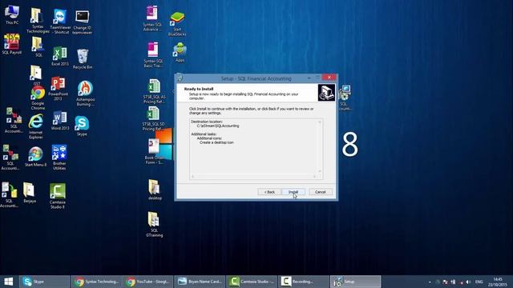This screenshot has width=513, height=288.
Task: Select the PowerPoint 2013 desktop icon
Action: click(58, 89)
